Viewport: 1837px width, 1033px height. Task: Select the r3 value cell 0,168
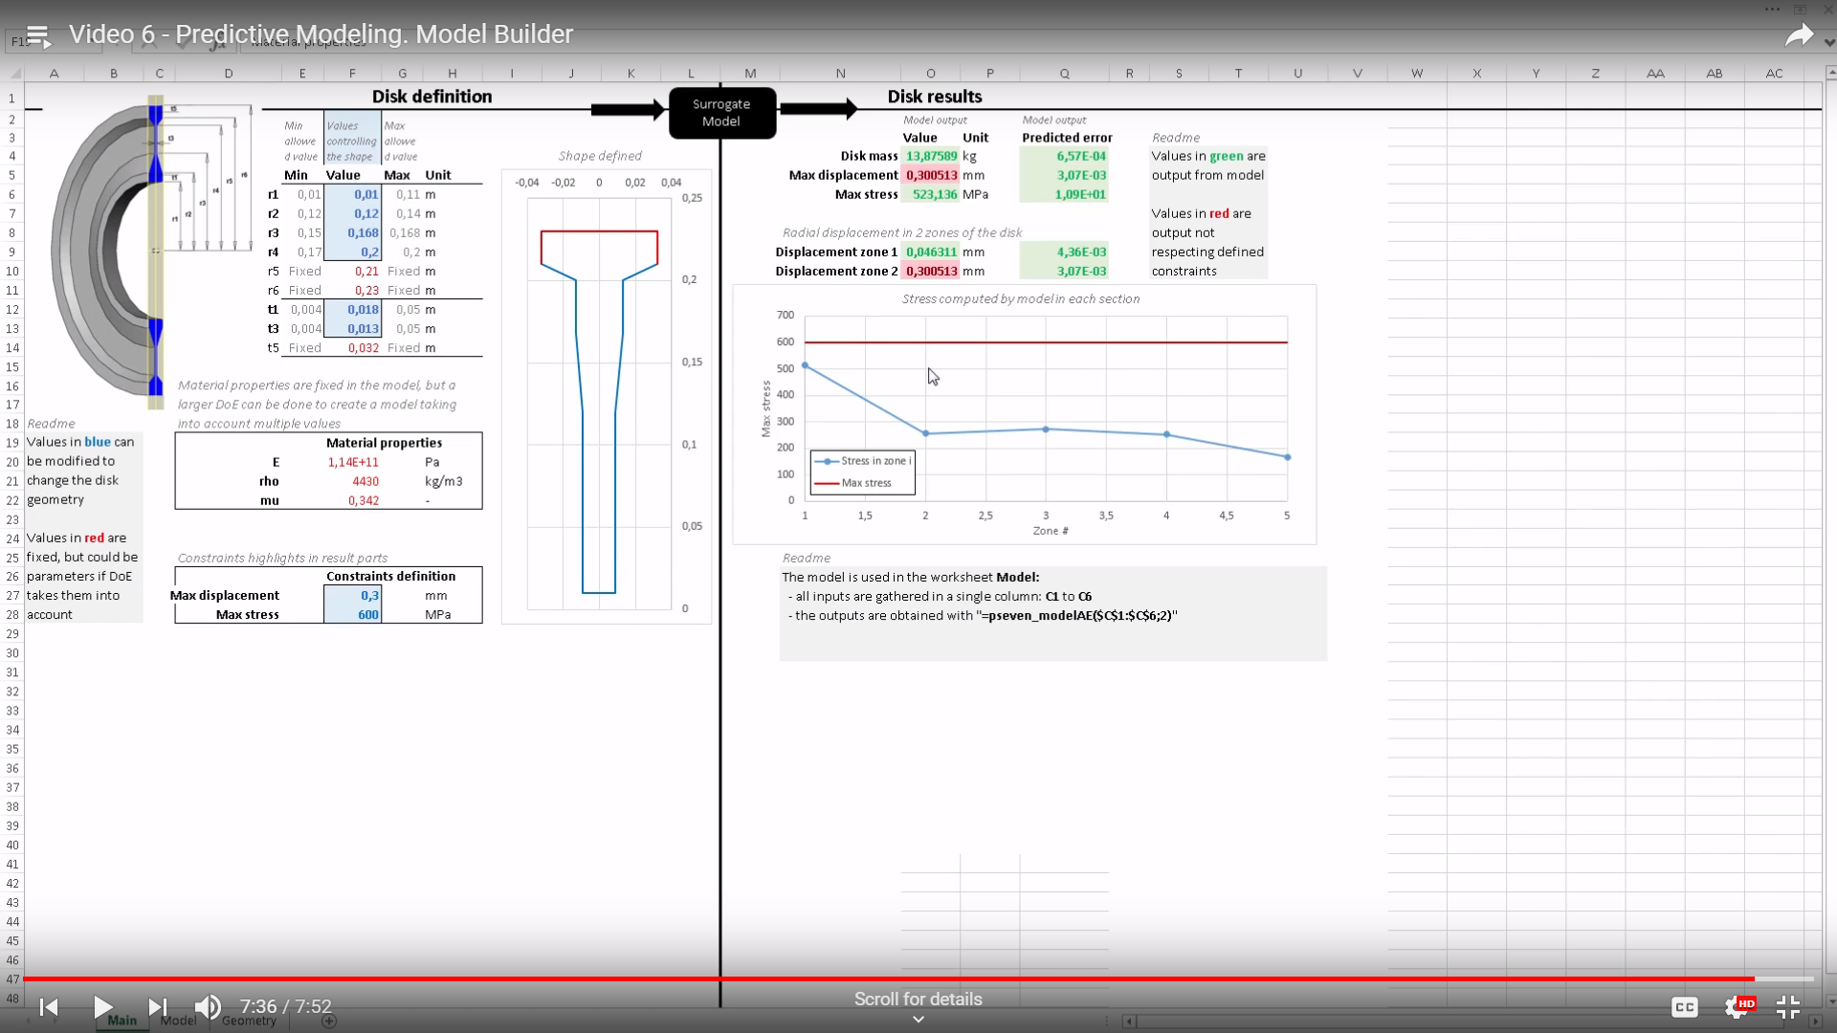click(352, 232)
